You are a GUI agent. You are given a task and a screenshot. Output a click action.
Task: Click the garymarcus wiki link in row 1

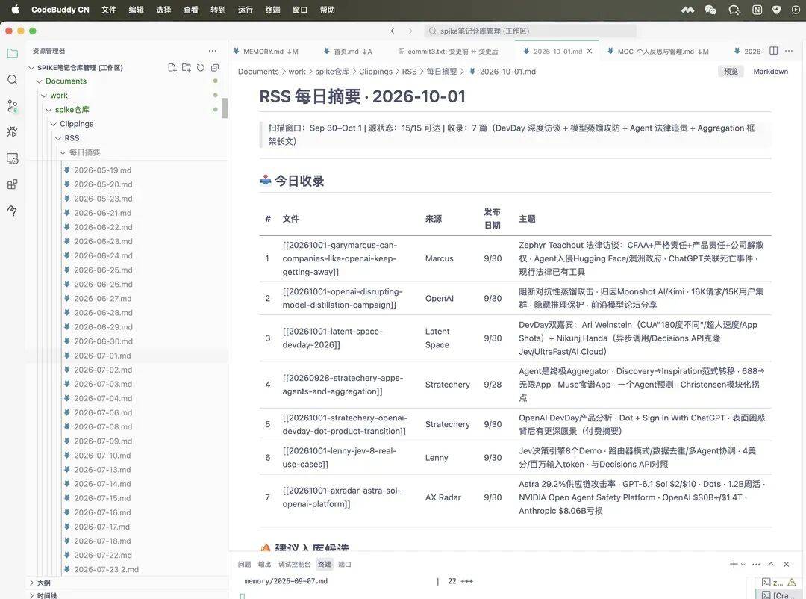[x=340, y=259]
